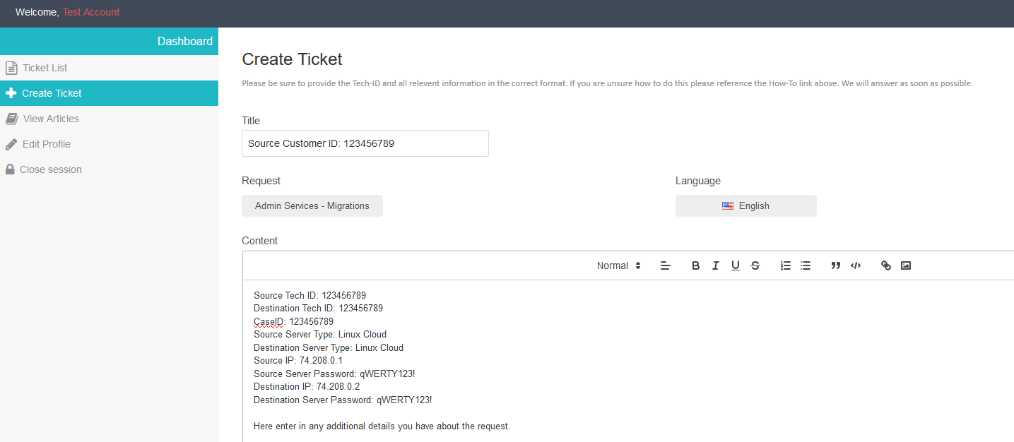This screenshot has width=1014, height=442.
Task: Insert an image into the ticket
Action: (x=906, y=265)
